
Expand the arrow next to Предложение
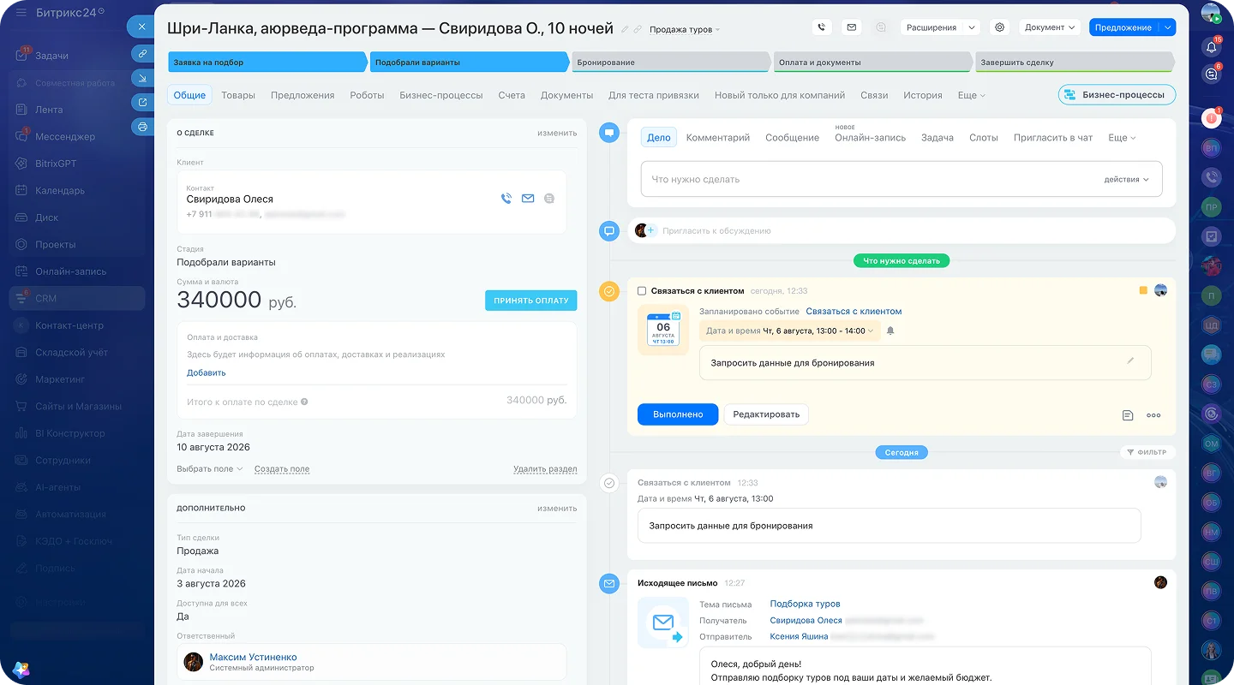[x=1167, y=27]
